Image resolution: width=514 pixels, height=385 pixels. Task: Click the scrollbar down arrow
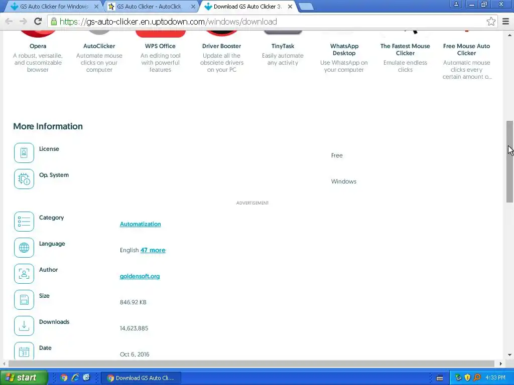[509, 355]
